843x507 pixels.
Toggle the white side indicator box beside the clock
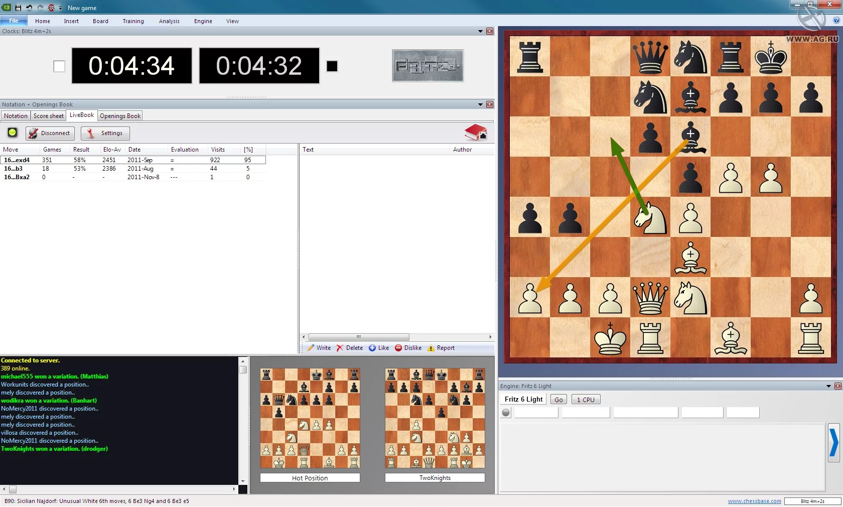click(59, 66)
